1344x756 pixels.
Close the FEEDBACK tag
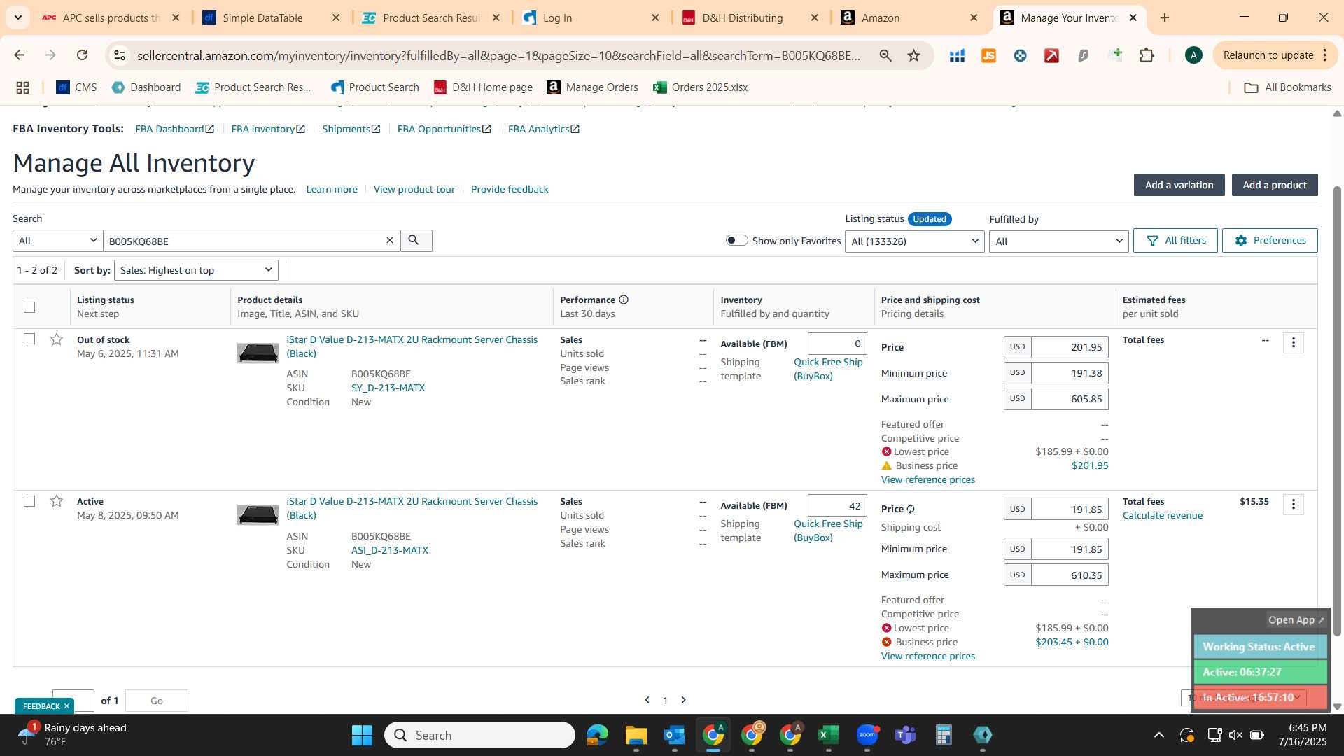point(66,706)
